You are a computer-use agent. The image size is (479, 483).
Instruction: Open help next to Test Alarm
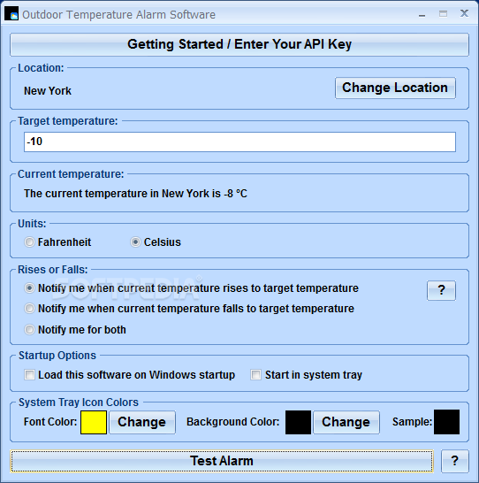click(x=454, y=461)
